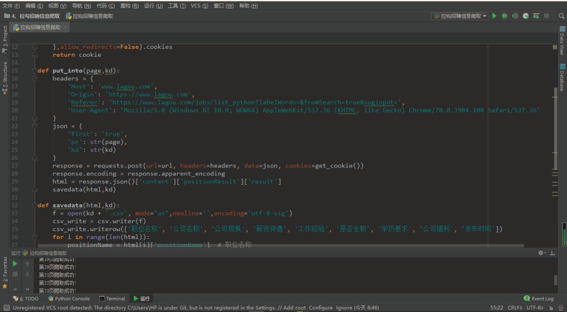567x312 pixels.
Task: Open the 导航 (N) menu
Action: pyautogui.click(x=81, y=5)
